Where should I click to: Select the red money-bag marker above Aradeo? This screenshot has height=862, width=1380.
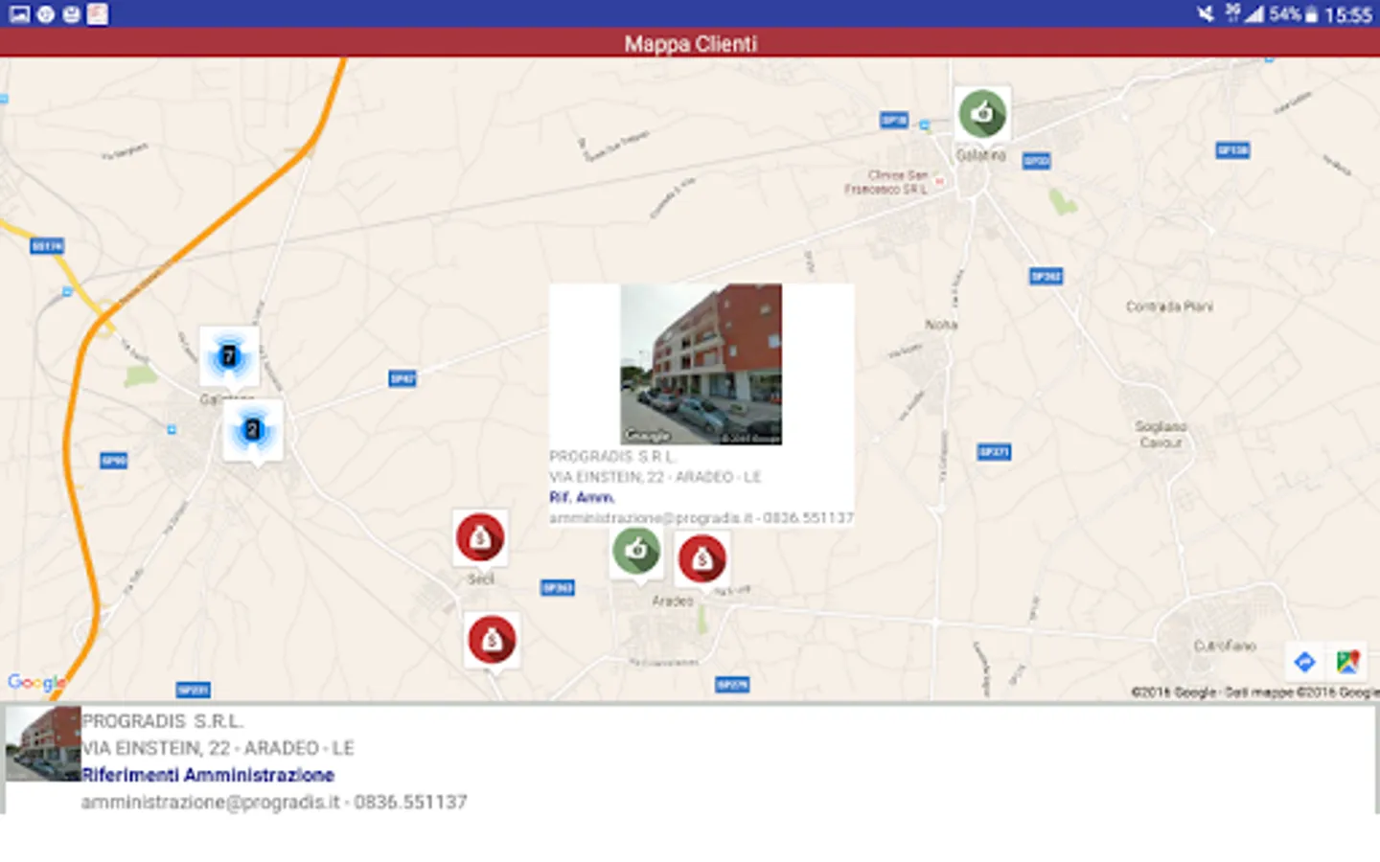(702, 559)
